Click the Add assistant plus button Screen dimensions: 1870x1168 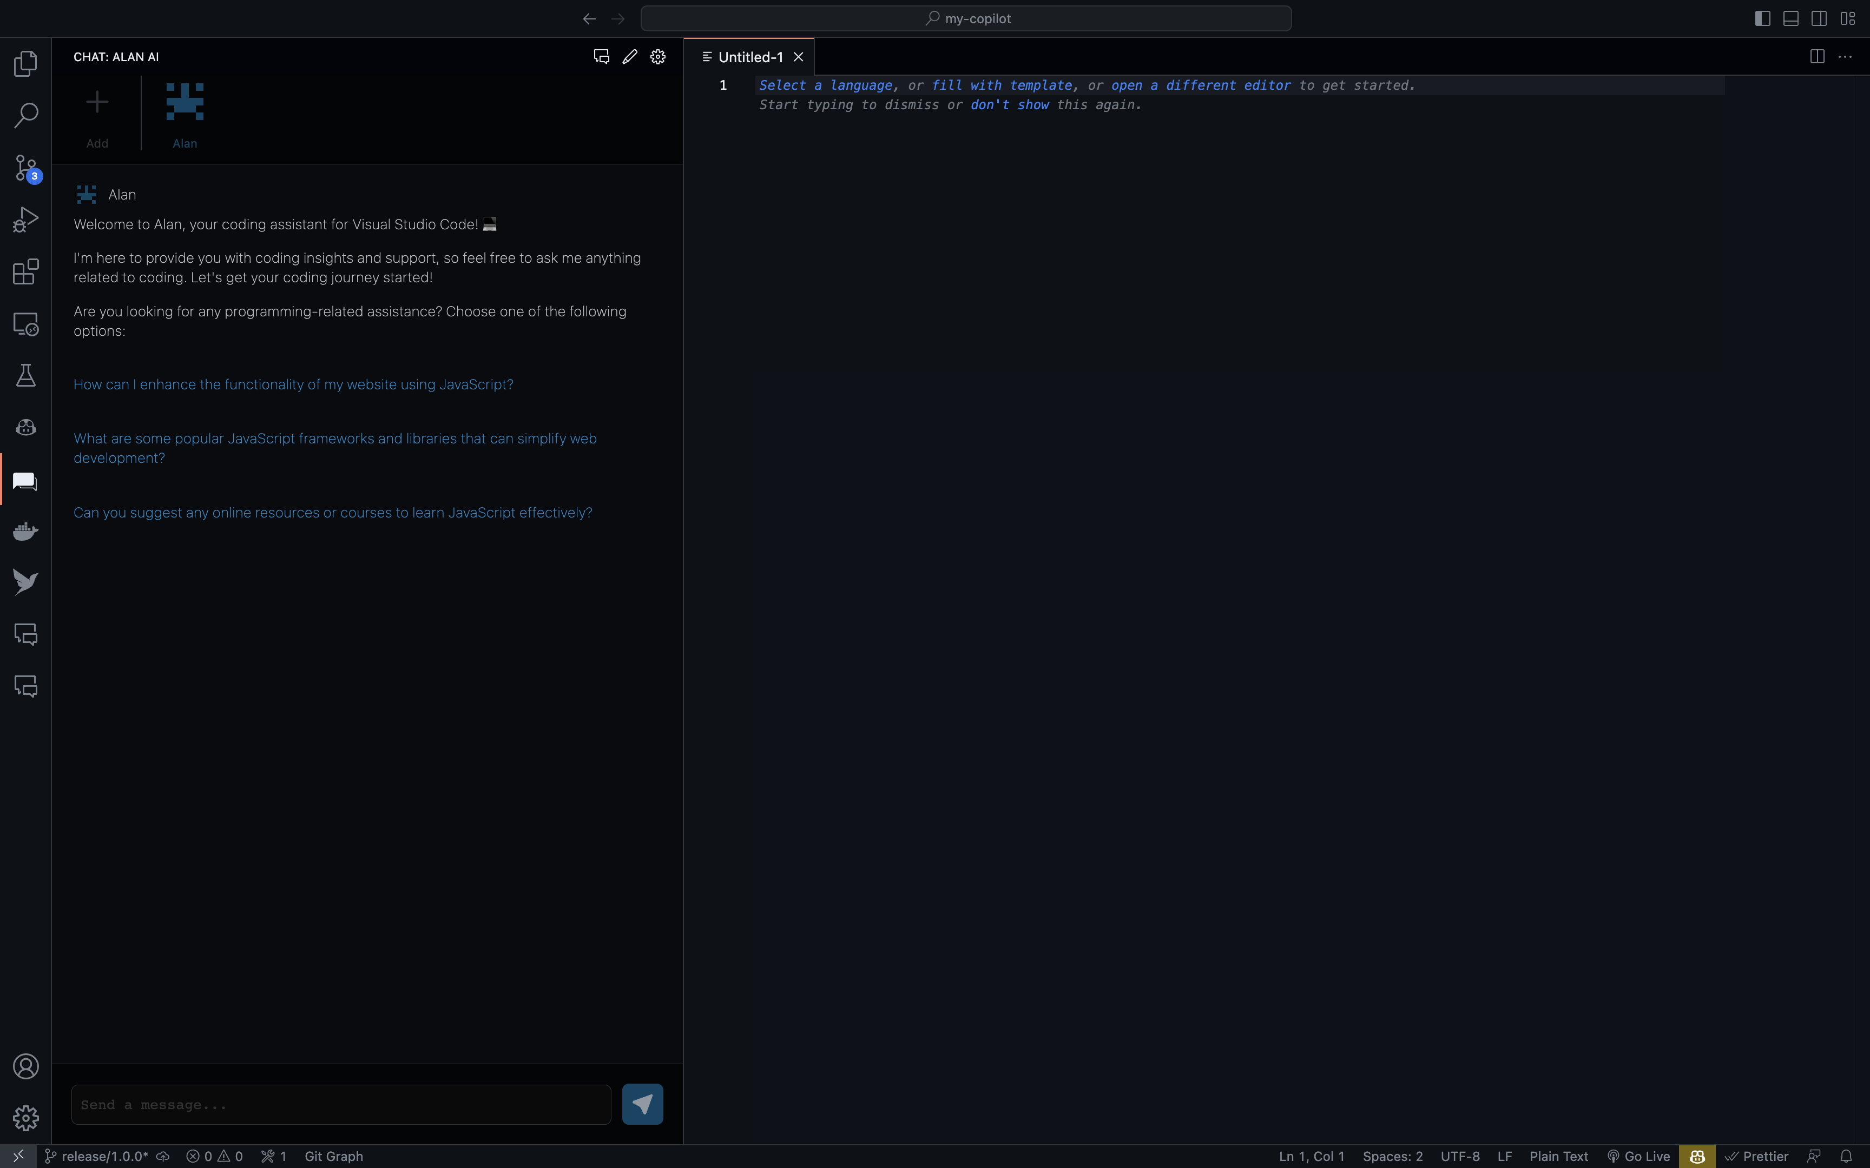(x=97, y=114)
